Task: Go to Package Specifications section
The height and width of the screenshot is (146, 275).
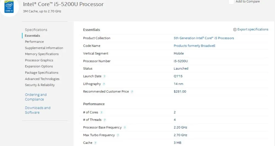Action: [x=42, y=72]
